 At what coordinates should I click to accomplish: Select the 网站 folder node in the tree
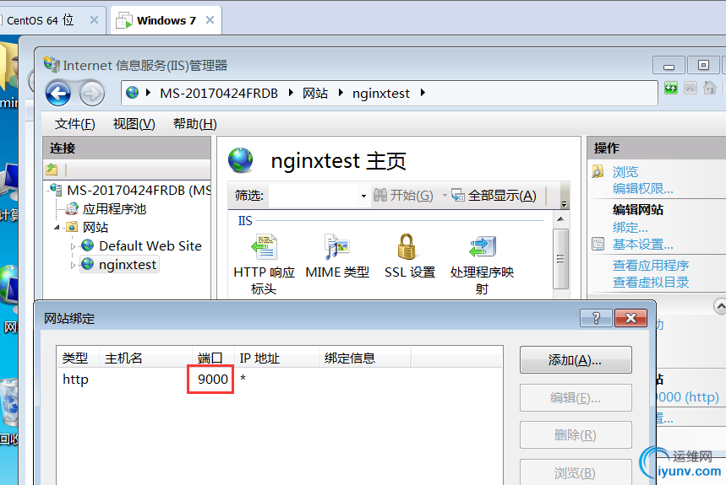pyautogui.click(x=96, y=227)
